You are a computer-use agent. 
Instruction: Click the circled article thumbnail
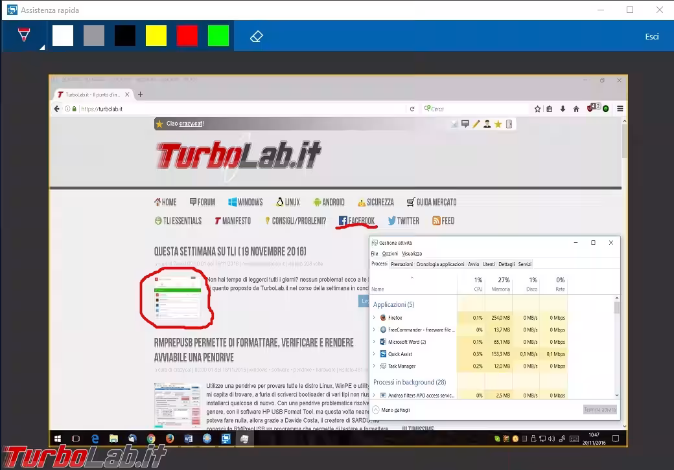[x=177, y=297]
